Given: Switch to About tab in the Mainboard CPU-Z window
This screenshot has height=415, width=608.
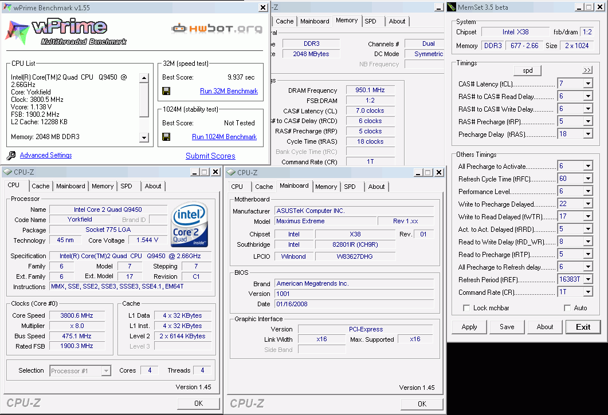Looking at the screenshot, I should [x=376, y=187].
